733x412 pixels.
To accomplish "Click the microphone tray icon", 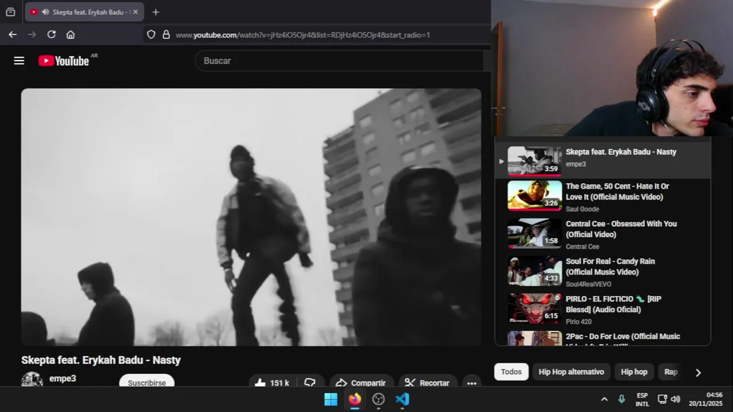I will 622,399.
